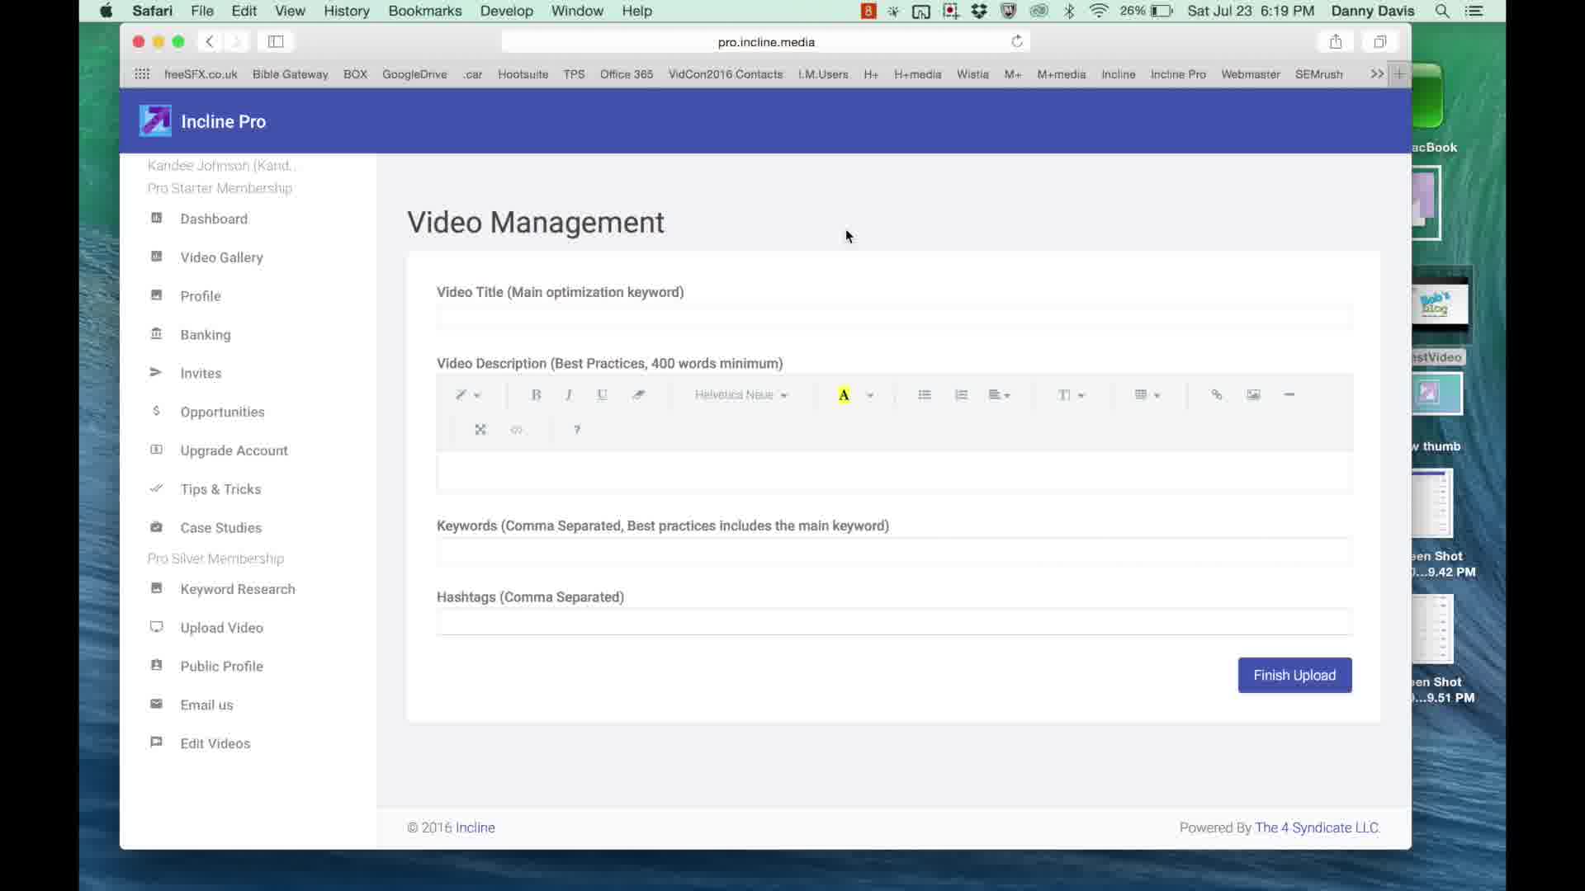Open the text color picker dropdown arrow
The height and width of the screenshot is (891, 1585).
(869, 395)
